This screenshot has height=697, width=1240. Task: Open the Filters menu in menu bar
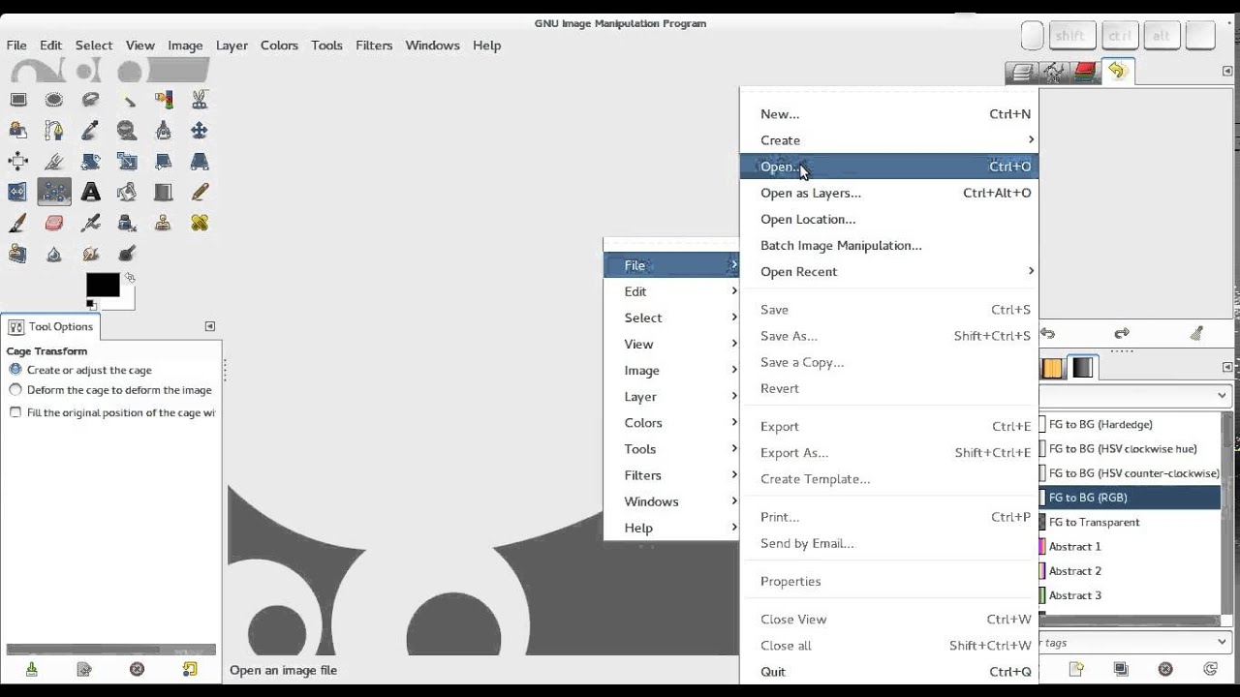coord(374,45)
